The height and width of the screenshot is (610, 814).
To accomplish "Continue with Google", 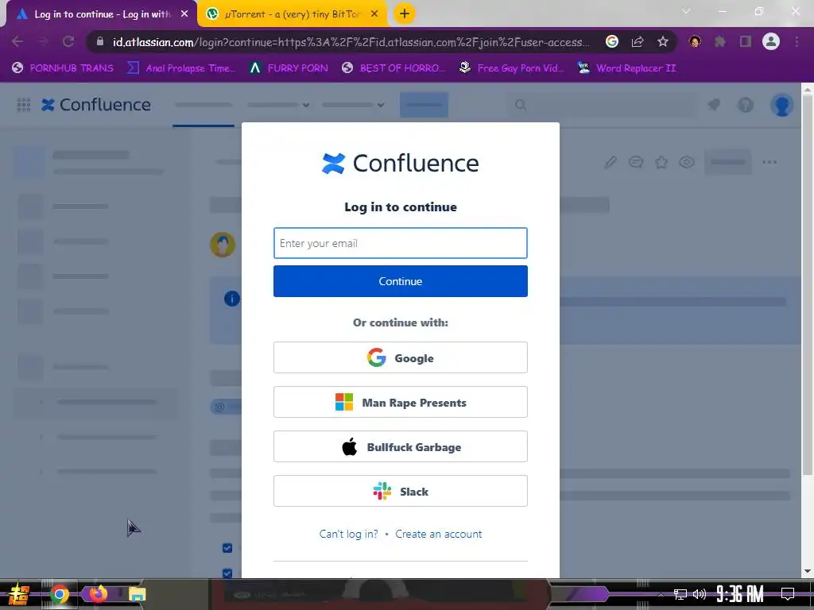I will [x=401, y=357].
